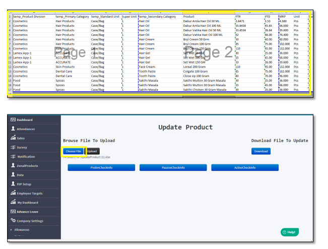Screen dimensions: 328x249
Task: Click the Download button
Action: click(261, 151)
